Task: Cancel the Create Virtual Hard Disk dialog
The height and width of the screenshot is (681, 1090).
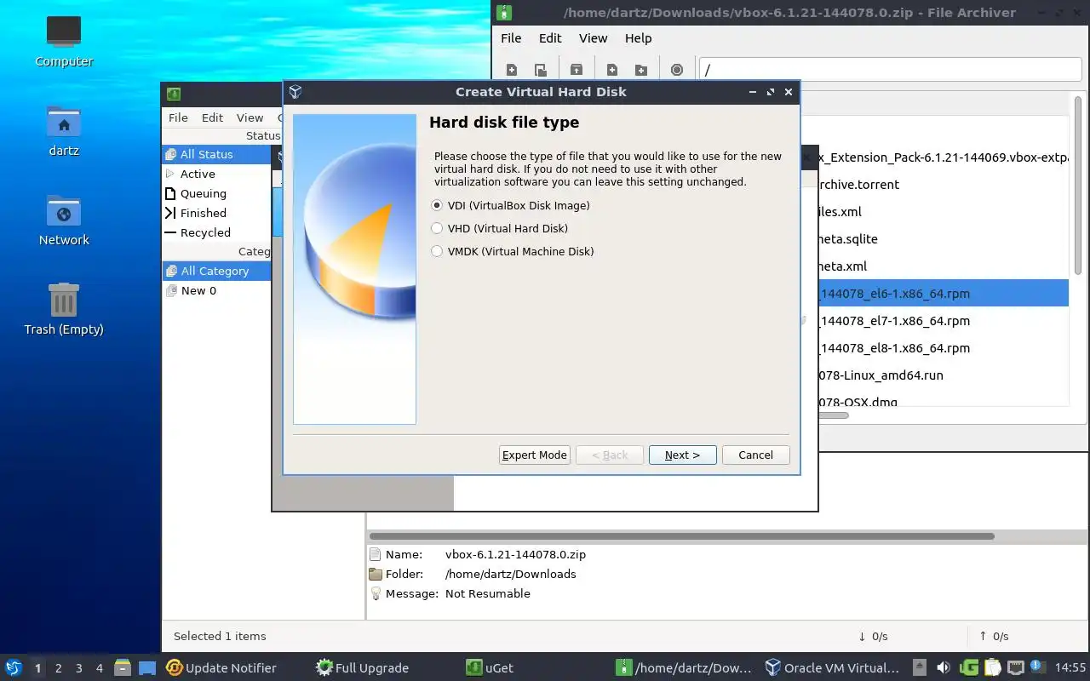Action: (x=755, y=455)
